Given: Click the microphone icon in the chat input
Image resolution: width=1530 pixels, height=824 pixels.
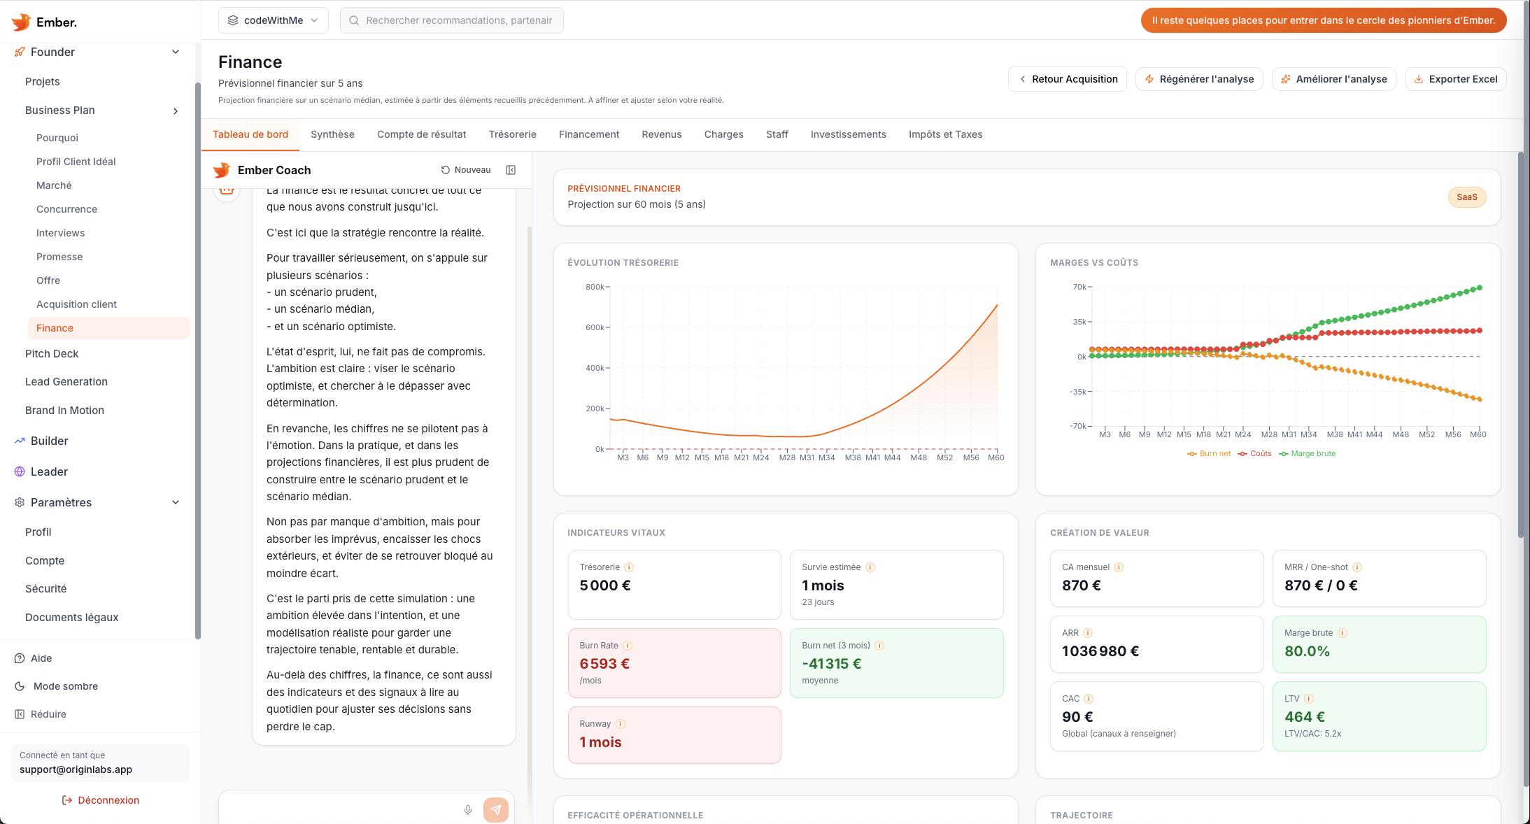Looking at the screenshot, I should point(467,809).
